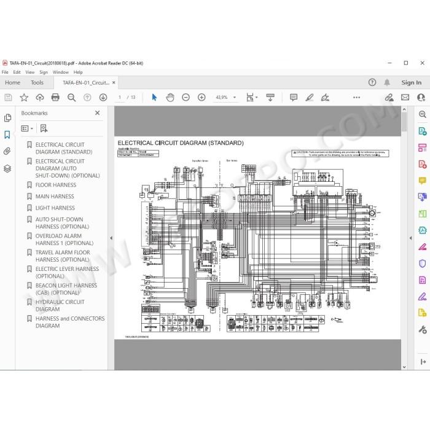Open ELECTRIC LEVER HARNESS bookmark
The width and height of the screenshot is (430, 430).
point(67,272)
